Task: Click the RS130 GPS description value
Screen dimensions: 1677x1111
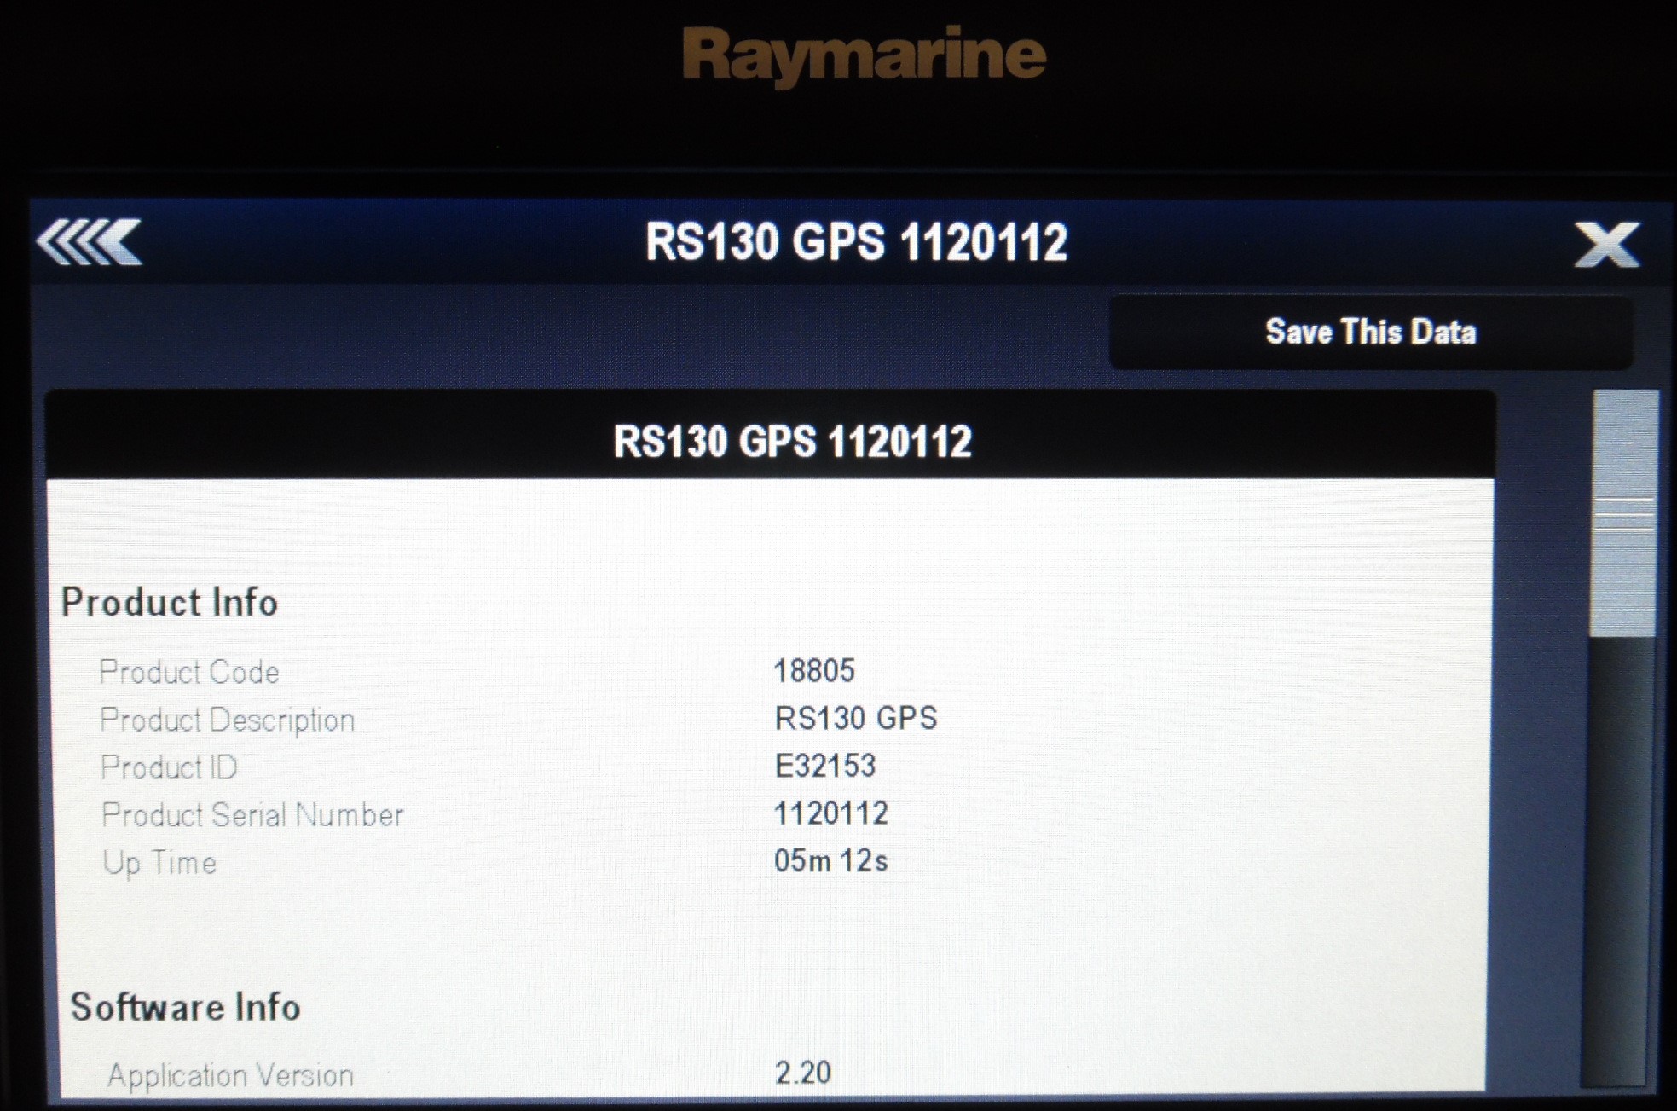Action: click(x=855, y=718)
